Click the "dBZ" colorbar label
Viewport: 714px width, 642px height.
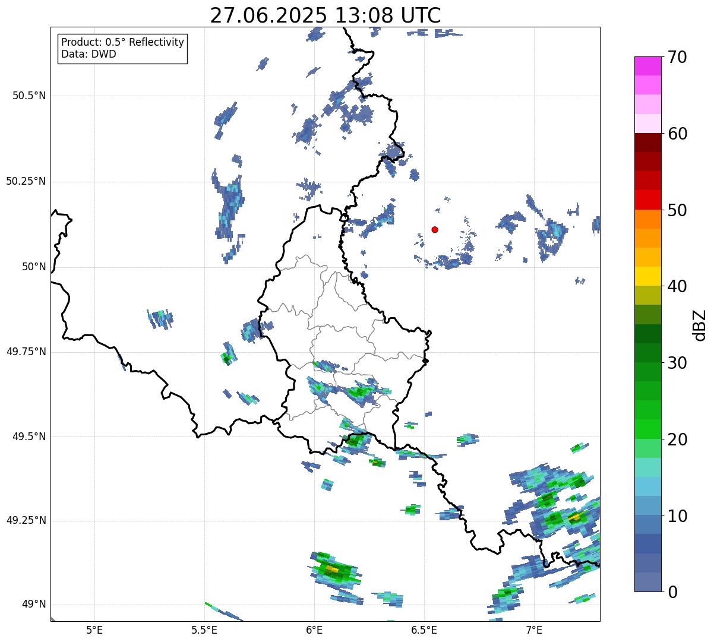[x=700, y=325]
